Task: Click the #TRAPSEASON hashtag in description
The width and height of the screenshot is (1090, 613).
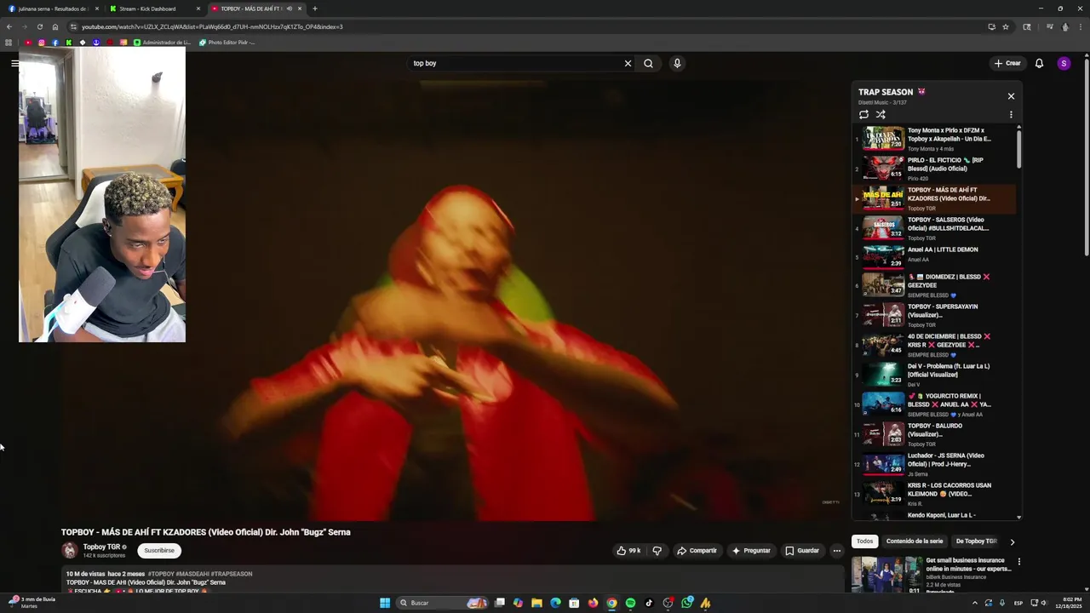Action: coord(232,574)
